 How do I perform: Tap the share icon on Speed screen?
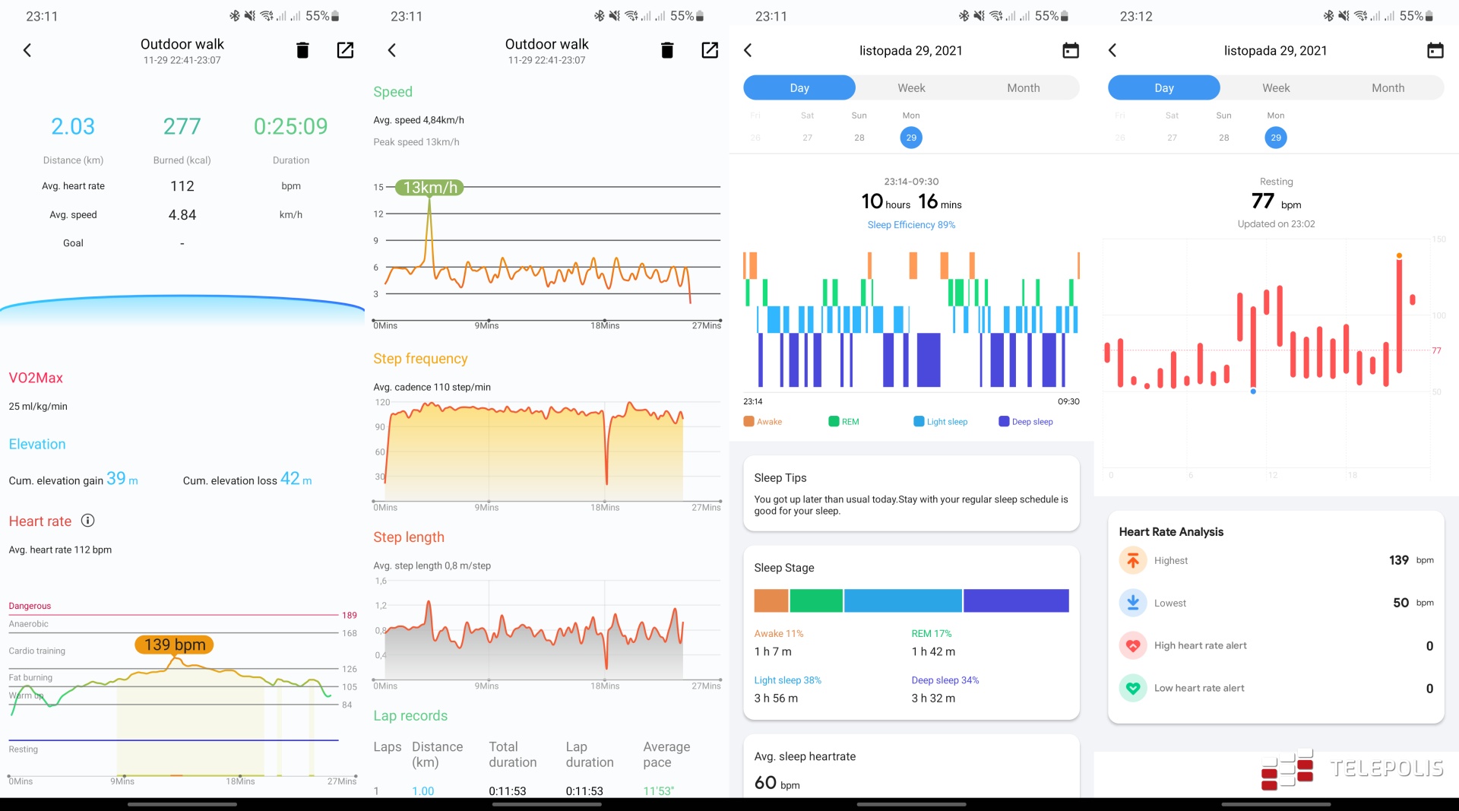click(710, 50)
